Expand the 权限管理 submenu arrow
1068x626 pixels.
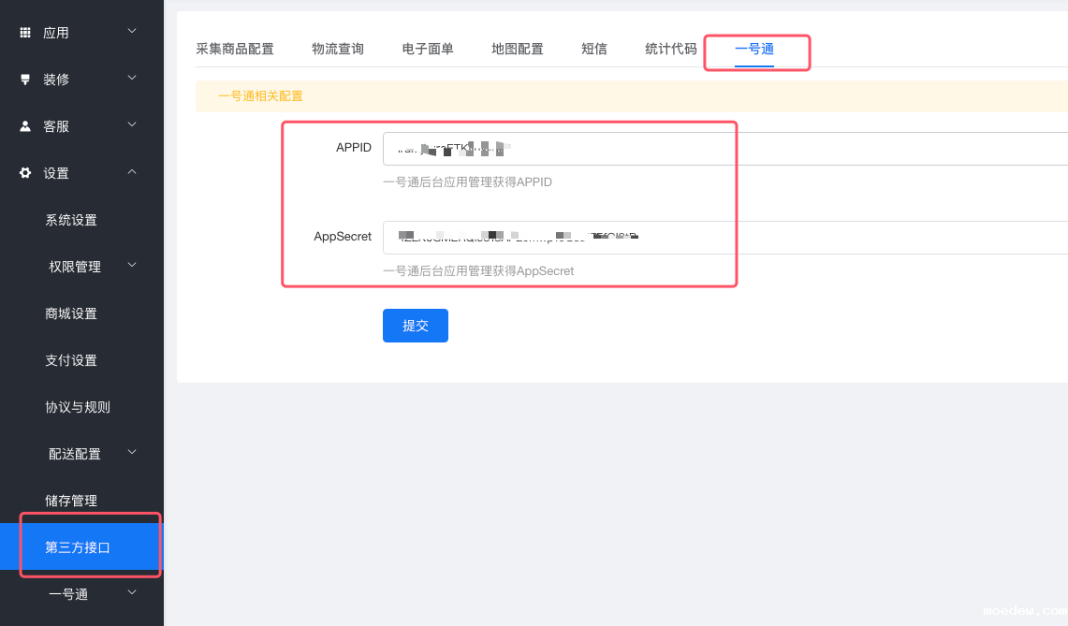click(x=132, y=266)
